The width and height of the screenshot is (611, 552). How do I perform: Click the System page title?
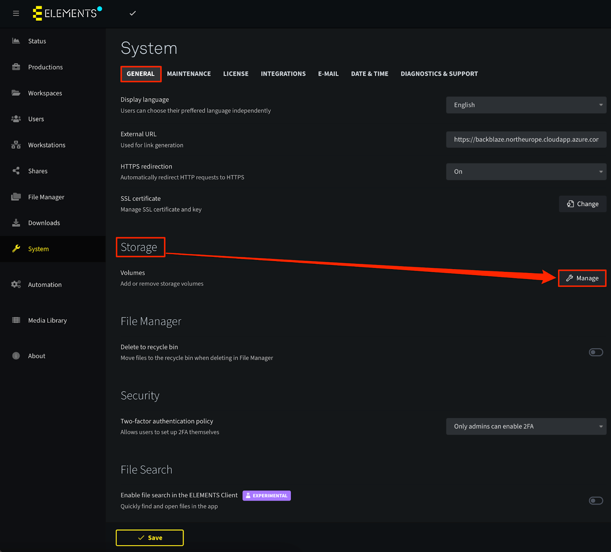[x=149, y=49]
